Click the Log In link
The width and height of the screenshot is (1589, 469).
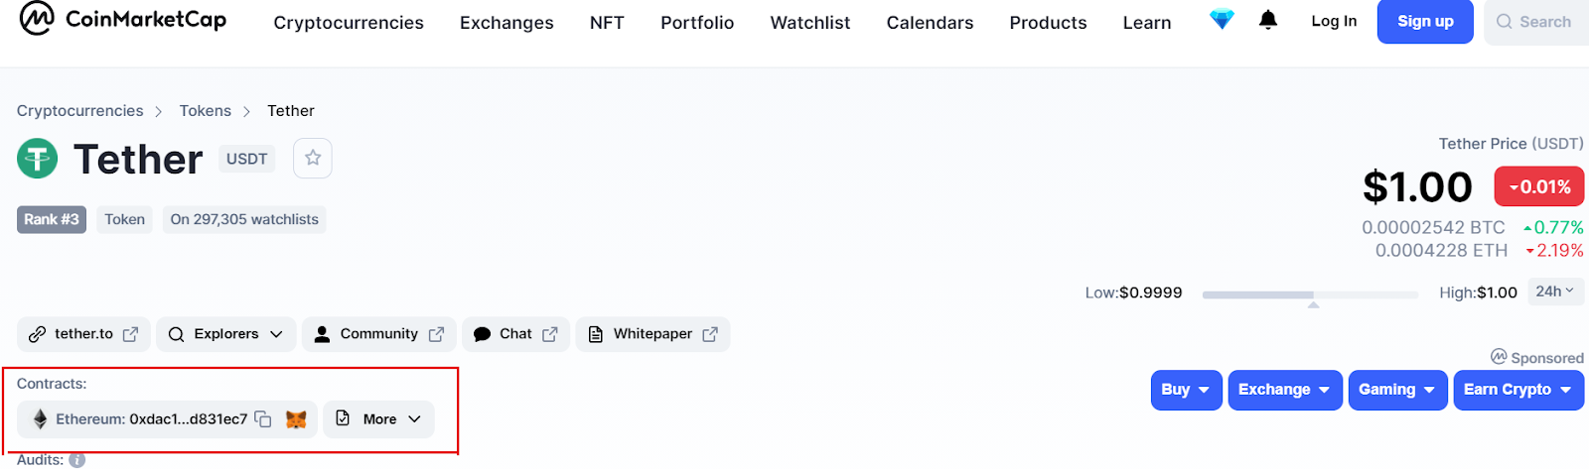tap(1334, 21)
